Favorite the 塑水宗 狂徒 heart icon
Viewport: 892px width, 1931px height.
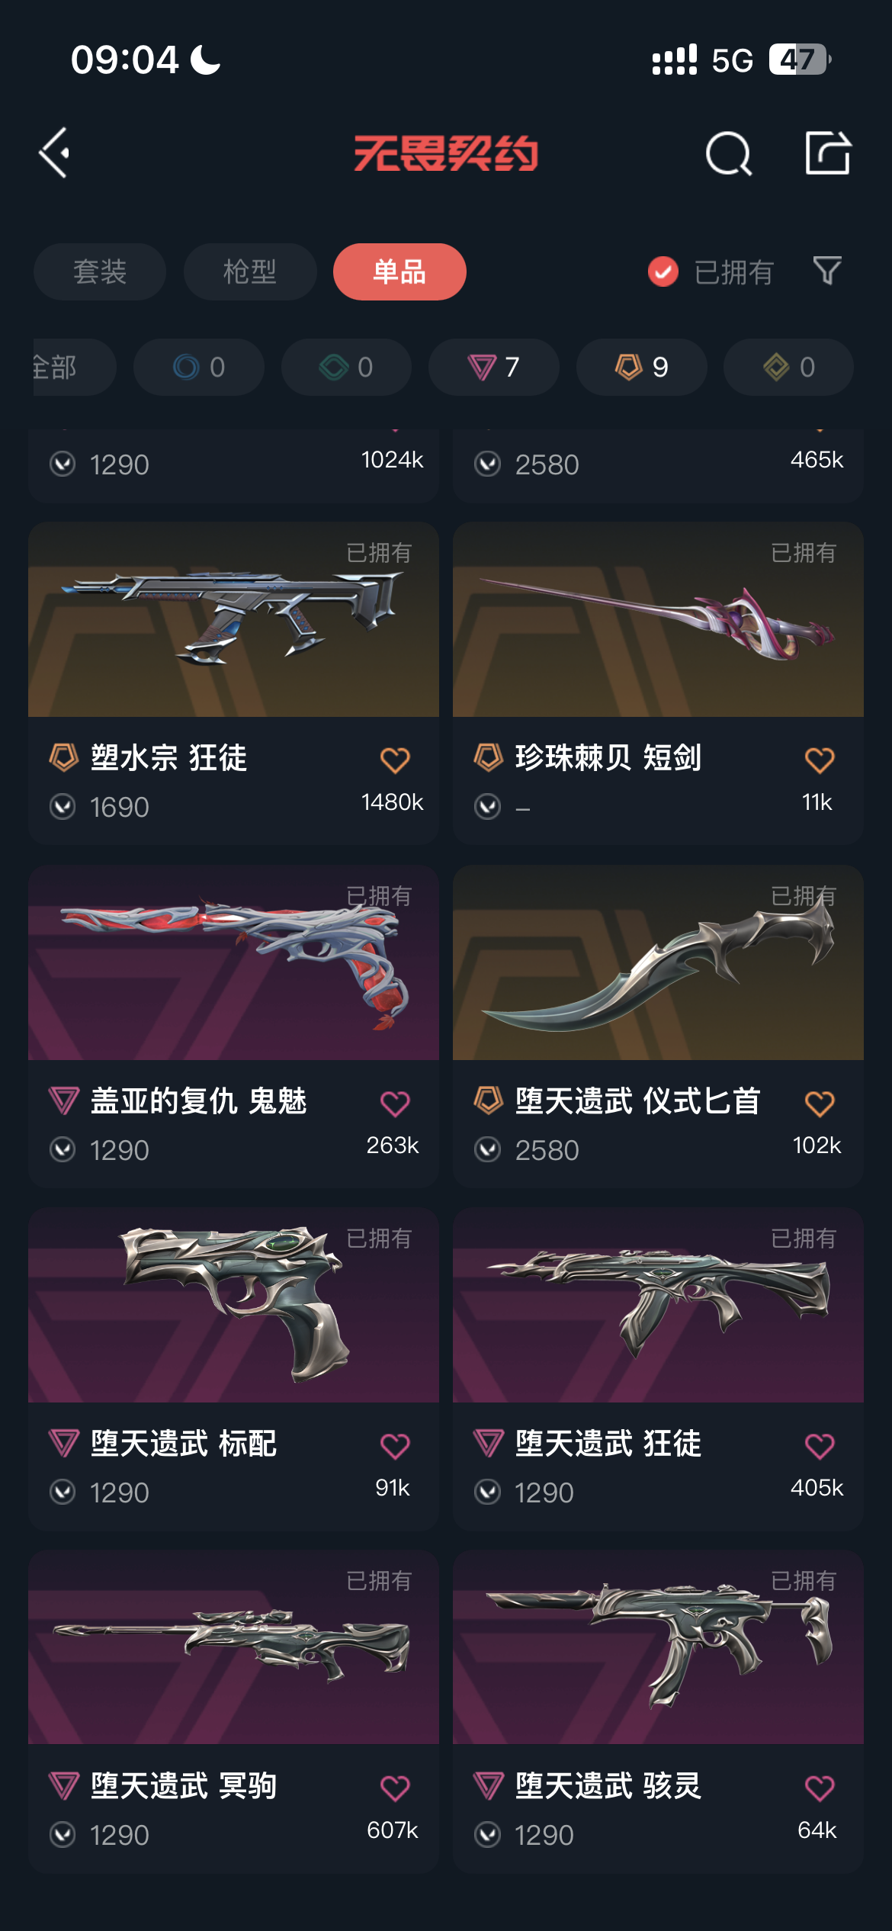[395, 760]
